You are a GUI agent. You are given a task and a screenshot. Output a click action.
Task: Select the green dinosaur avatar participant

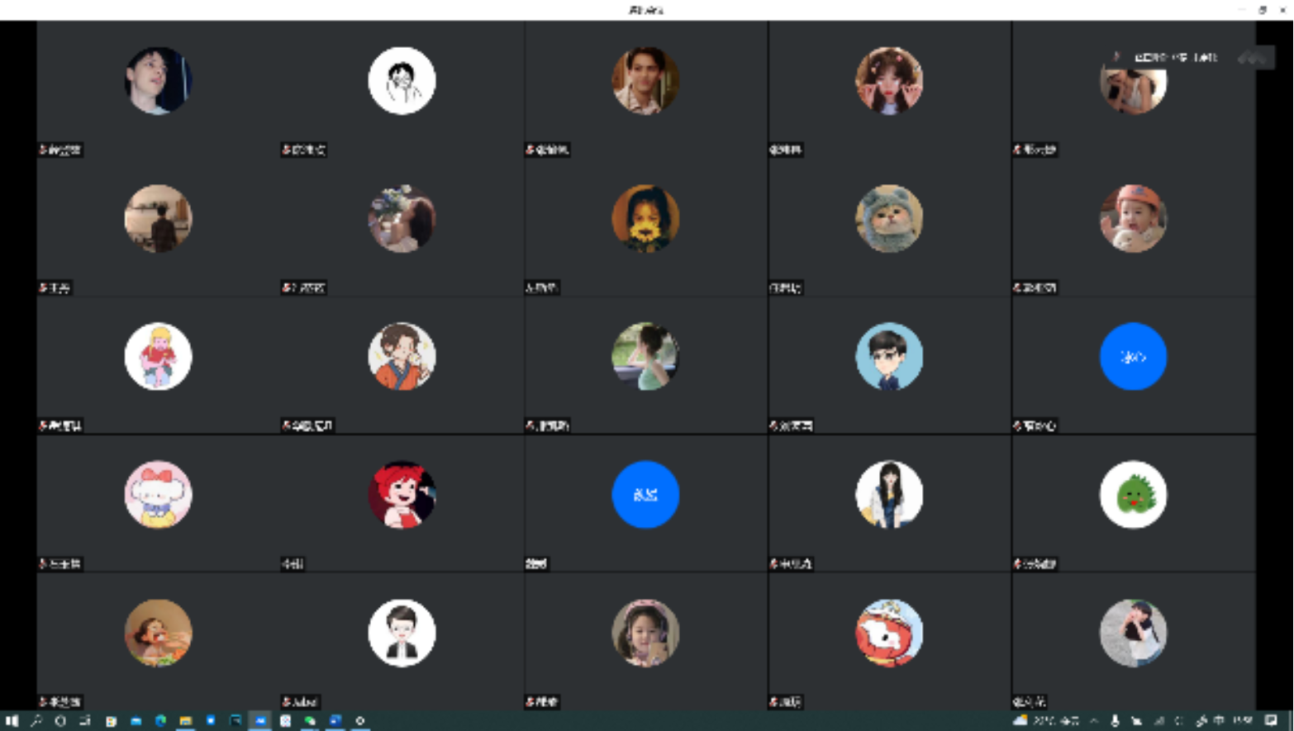pyautogui.click(x=1133, y=495)
